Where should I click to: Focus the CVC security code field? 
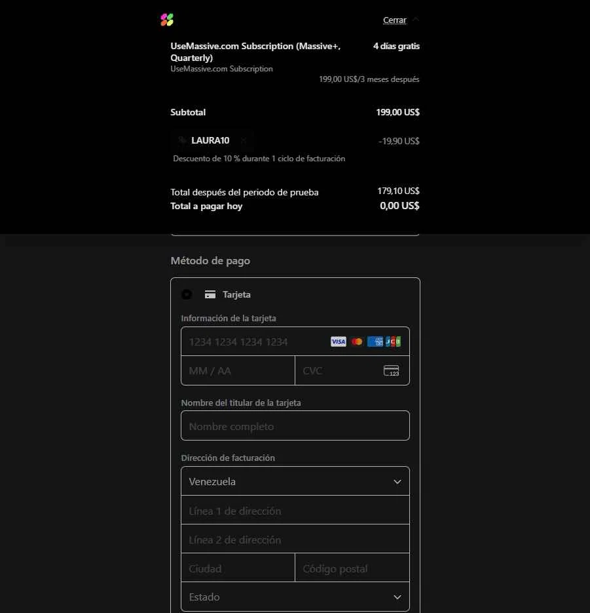click(x=352, y=370)
